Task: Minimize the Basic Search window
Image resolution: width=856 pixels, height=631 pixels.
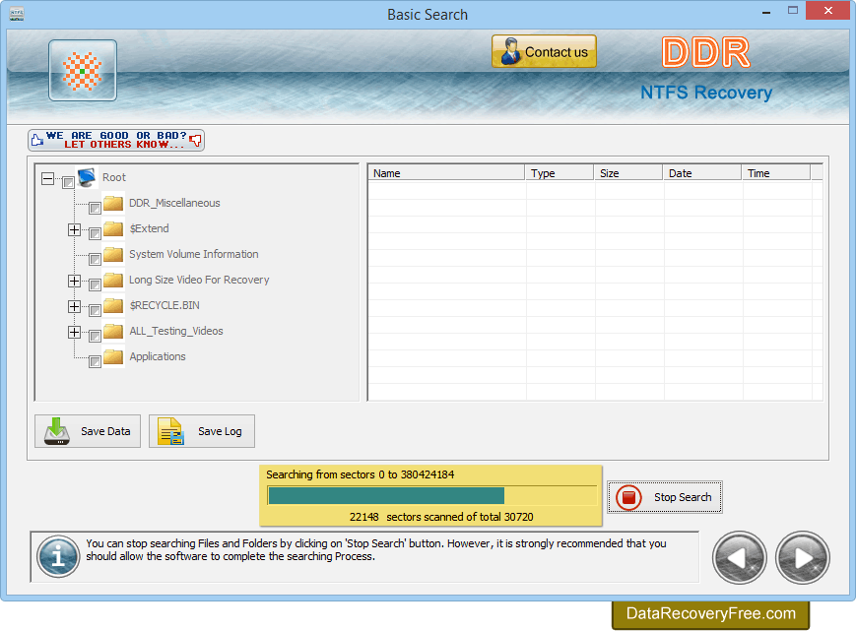Action: (x=766, y=12)
